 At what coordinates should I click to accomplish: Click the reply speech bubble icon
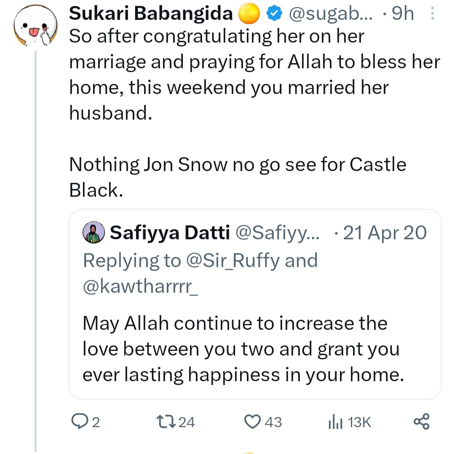tap(79, 422)
